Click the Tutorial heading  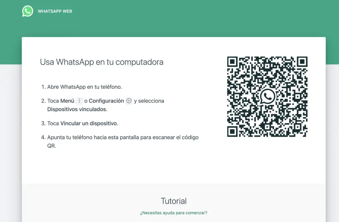(173, 201)
